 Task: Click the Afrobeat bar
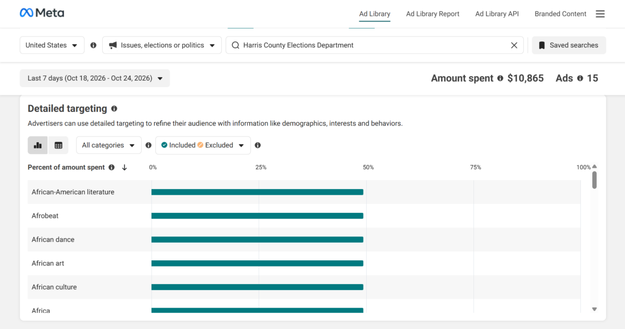[x=257, y=216]
